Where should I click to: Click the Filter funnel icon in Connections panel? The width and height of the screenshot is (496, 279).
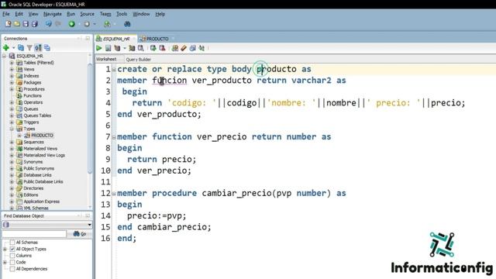click(29, 48)
